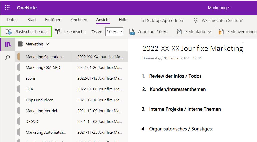257x142 pixels.
Task: Select the OKR section
Action: coord(29,89)
